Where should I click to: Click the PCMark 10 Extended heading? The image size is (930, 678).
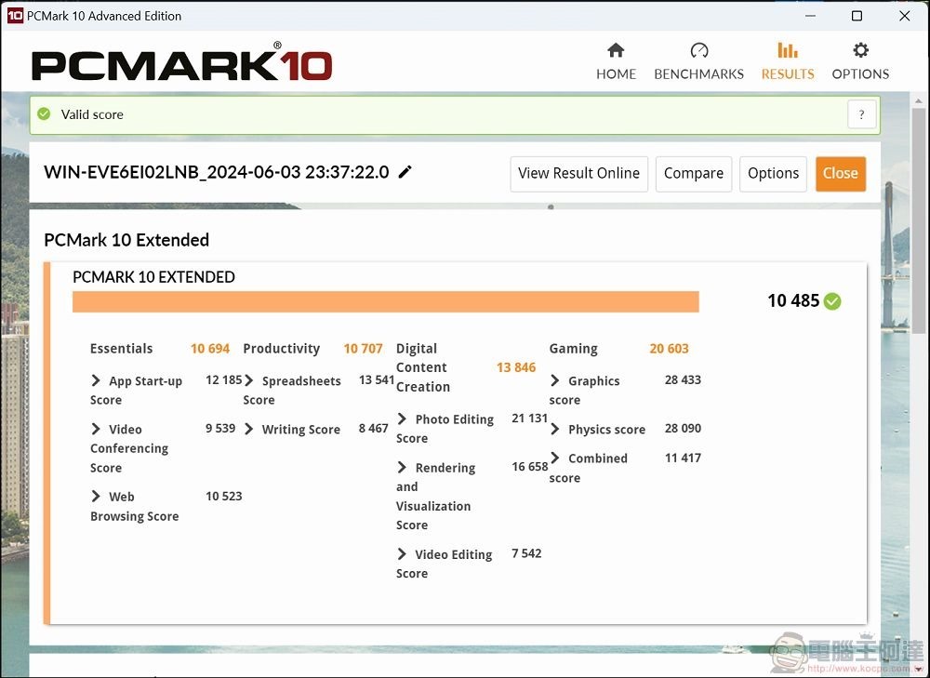(x=126, y=240)
